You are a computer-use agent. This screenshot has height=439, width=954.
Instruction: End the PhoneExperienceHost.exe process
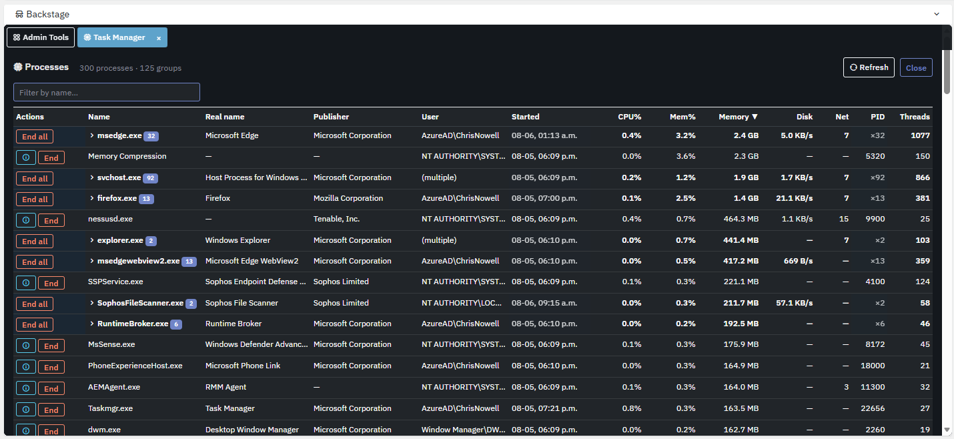[51, 367]
